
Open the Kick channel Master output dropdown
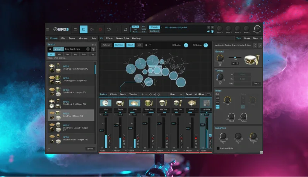[x=106, y=151]
